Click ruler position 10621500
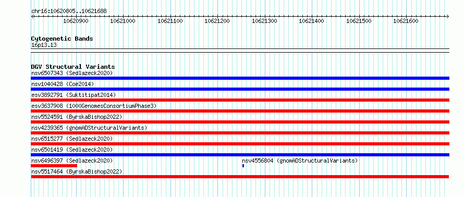This screenshot has width=464, height=197. click(x=359, y=21)
